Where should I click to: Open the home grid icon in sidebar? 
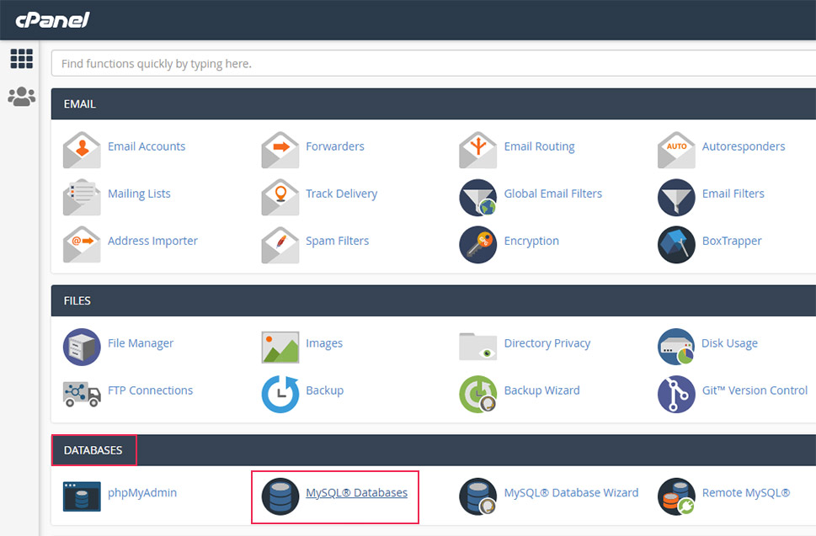point(21,59)
